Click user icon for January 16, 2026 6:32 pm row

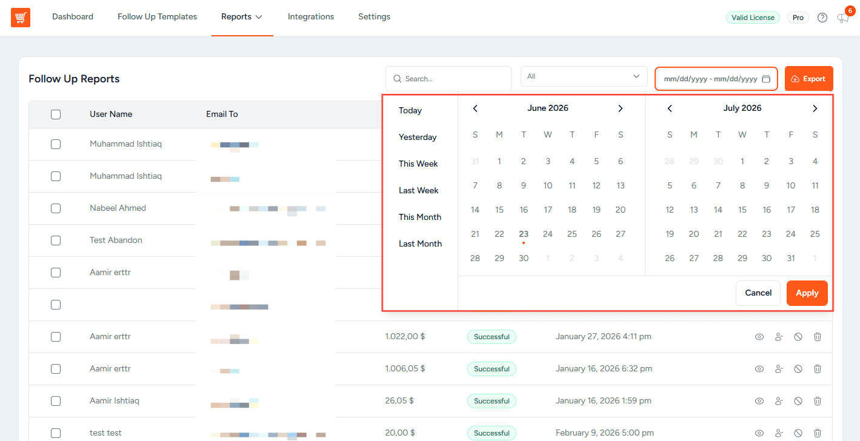click(x=779, y=369)
